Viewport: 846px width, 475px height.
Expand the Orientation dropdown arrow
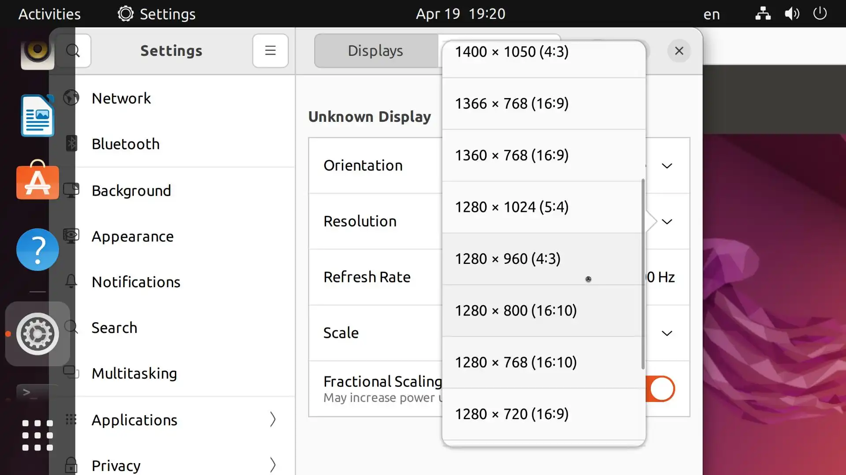tap(667, 166)
